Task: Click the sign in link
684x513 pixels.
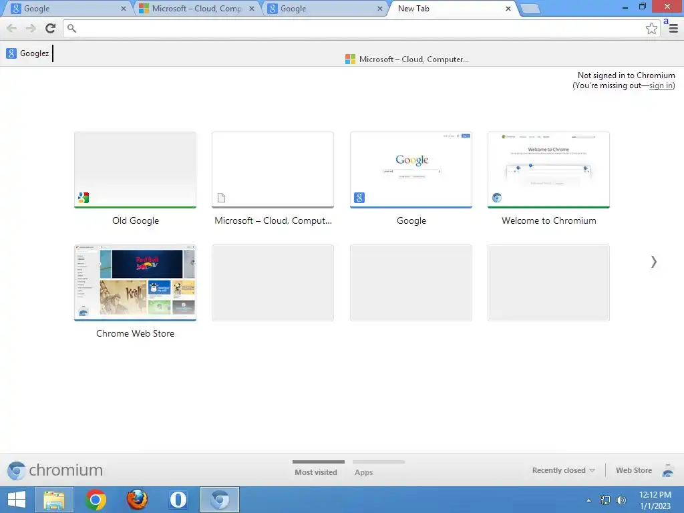Action: coord(661,85)
